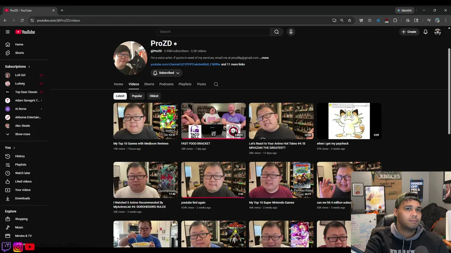Viewport: 451px width, 253px height.
Task: Open a new browser tab
Action: click(62, 10)
